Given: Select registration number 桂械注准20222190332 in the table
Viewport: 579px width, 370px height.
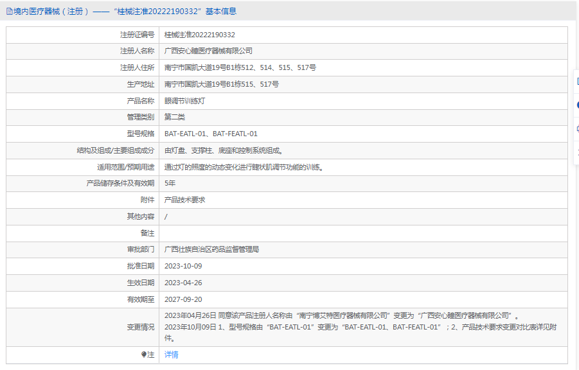Looking at the screenshot, I should pos(200,35).
